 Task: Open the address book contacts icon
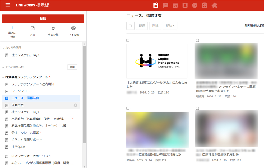click(x=185, y=5)
